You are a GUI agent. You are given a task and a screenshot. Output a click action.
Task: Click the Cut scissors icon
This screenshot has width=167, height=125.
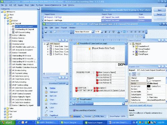[x=51, y=32]
